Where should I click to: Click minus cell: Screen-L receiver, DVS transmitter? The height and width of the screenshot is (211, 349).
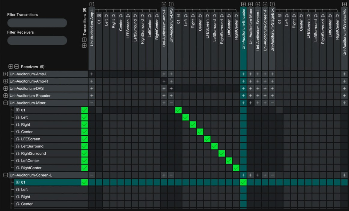pyautogui.click(x=171, y=175)
